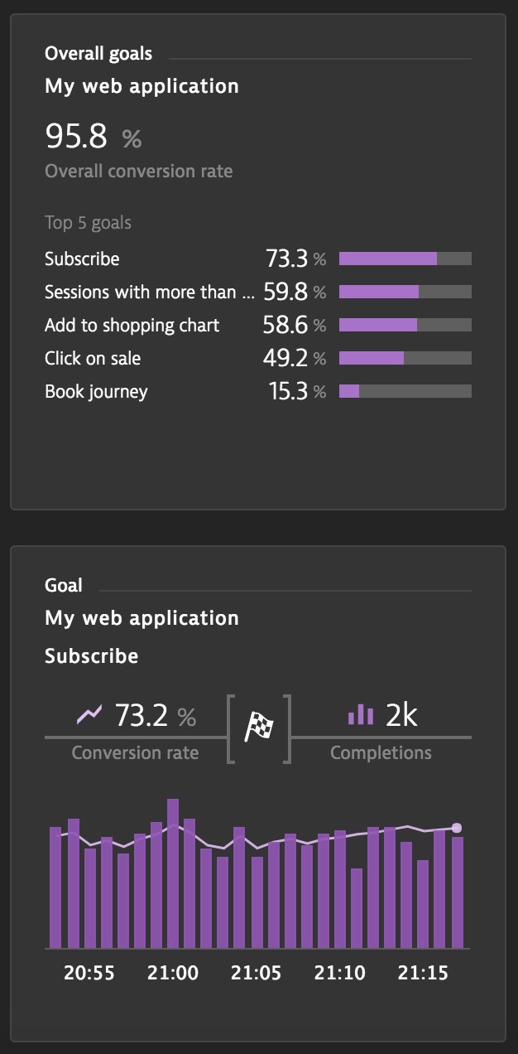The image size is (518, 1054).
Task: Click the Subscribe progress bar
Action: (x=405, y=259)
